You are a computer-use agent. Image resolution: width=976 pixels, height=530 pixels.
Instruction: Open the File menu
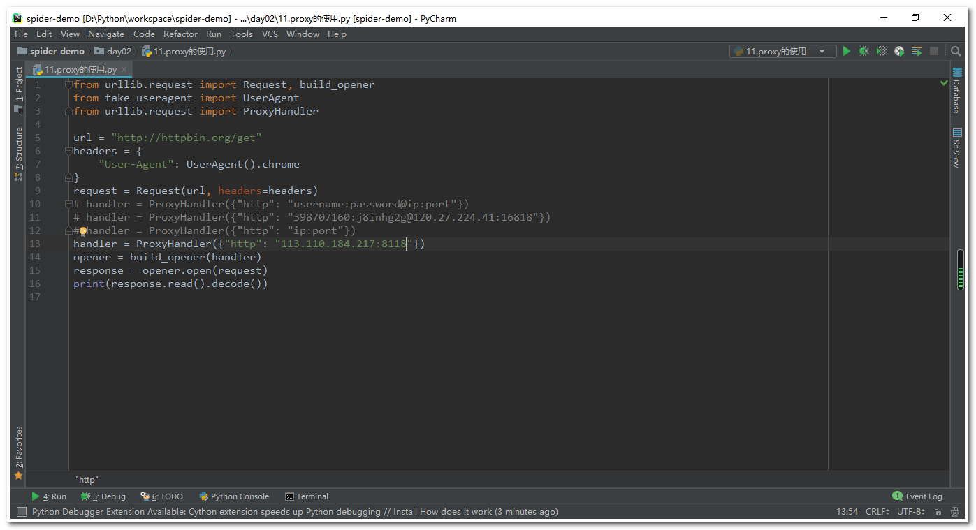(x=21, y=34)
